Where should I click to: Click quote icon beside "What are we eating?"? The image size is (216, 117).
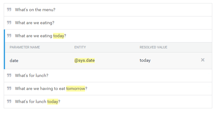[x=9, y=22]
